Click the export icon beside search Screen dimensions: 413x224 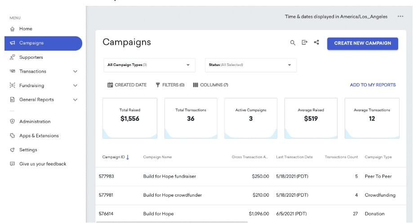pyautogui.click(x=305, y=42)
